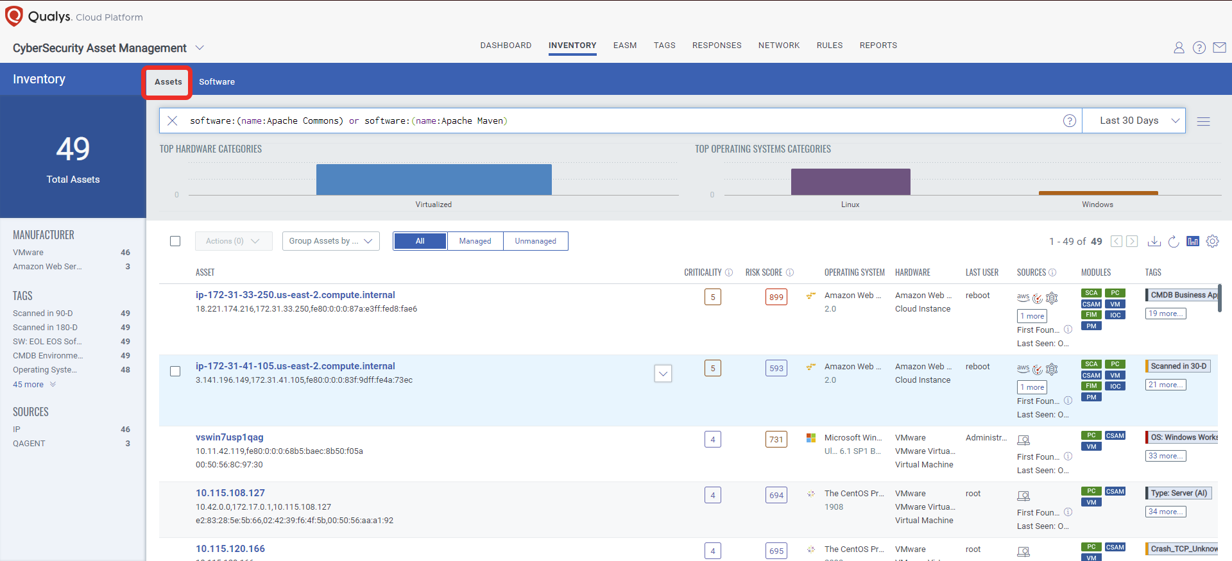Open asset vswin7usp1qag
The width and height of the screenshot is (1232, 561).
(230, 437)
